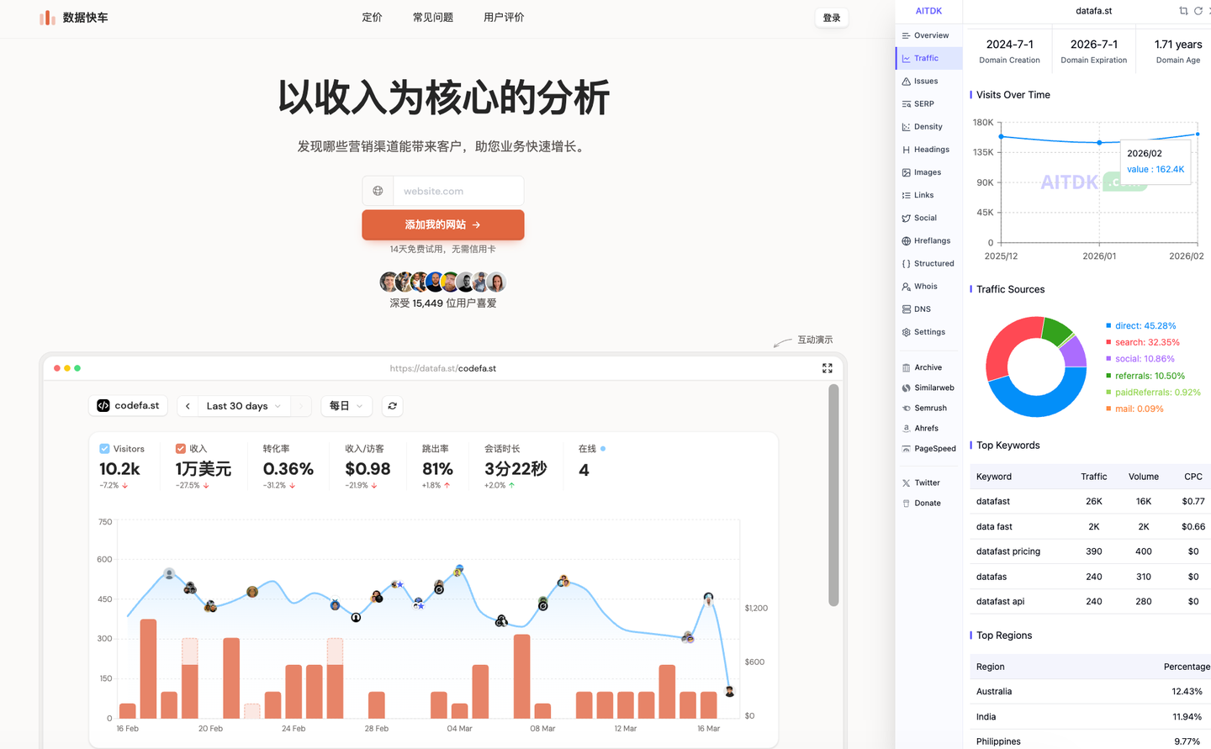Open the 常见问题 FAQ menu item

[x=433, y=18]
